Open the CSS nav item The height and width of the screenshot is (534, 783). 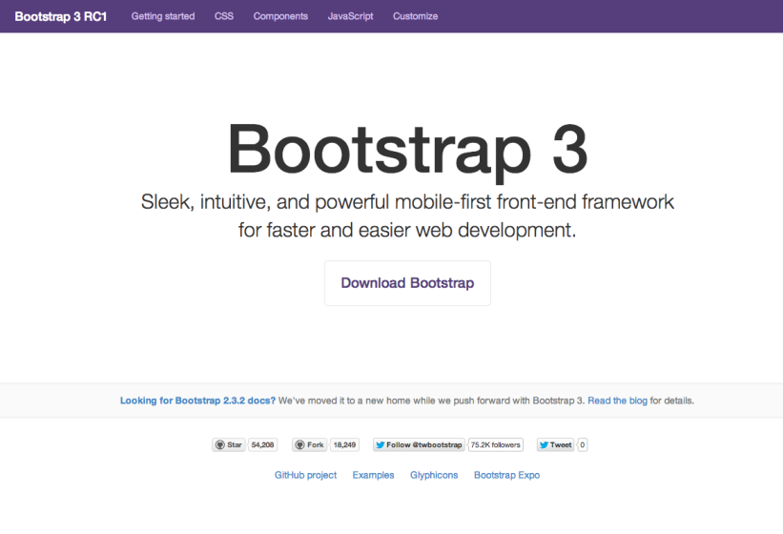(x=224, y=16)
